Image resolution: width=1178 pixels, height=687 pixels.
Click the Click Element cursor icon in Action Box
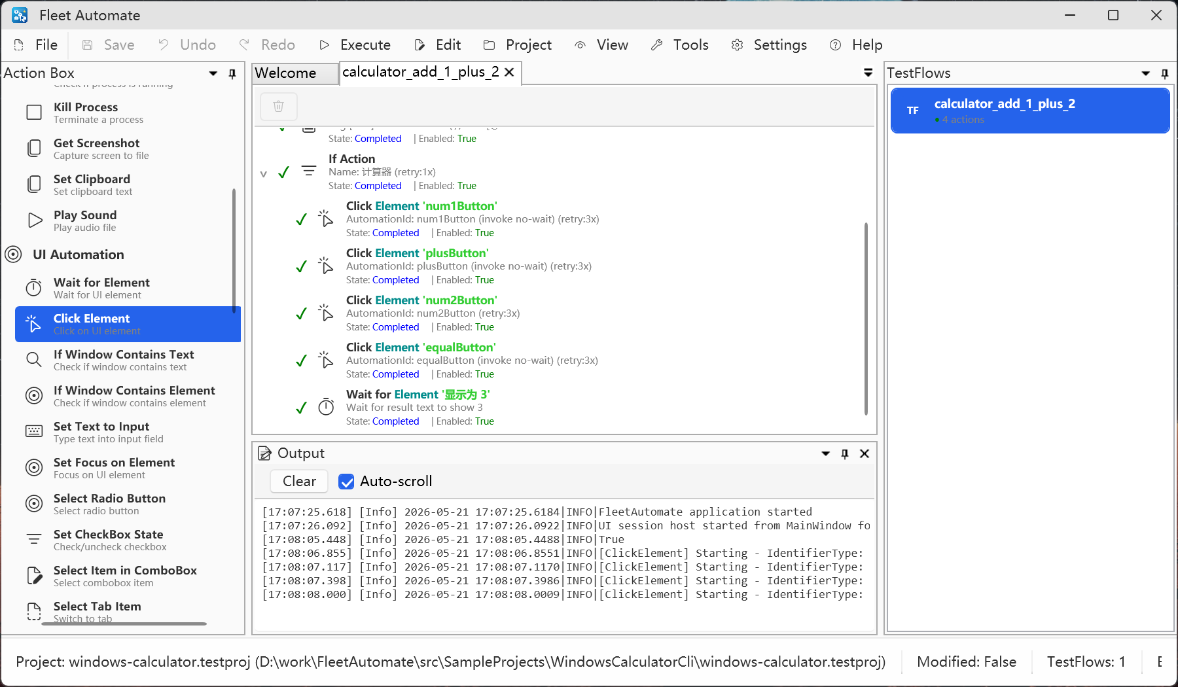coord(33,324)
